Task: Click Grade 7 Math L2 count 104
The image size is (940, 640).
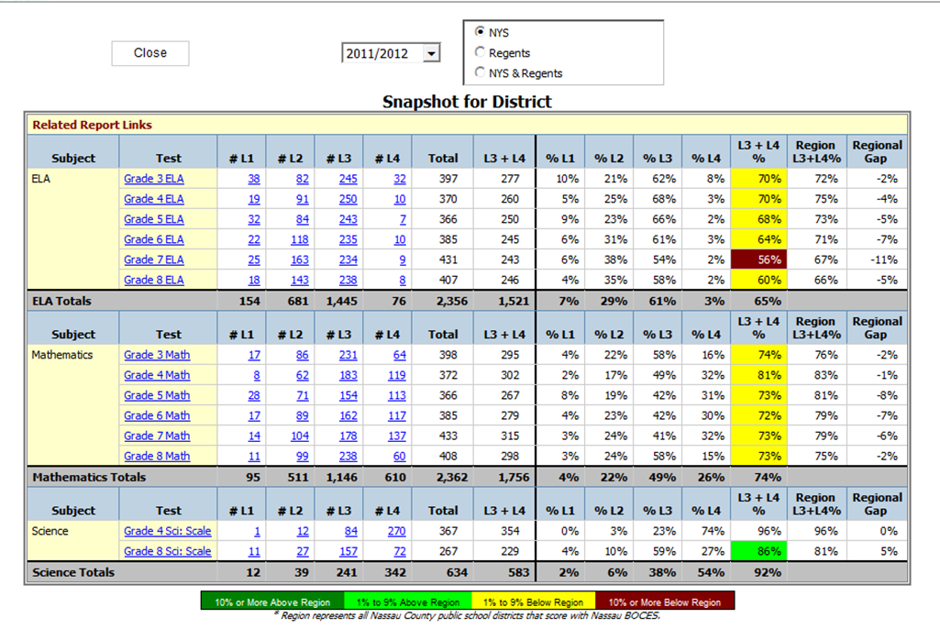Action: coord(300,436)
